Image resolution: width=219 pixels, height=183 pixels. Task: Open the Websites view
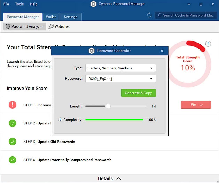(59, 26)
